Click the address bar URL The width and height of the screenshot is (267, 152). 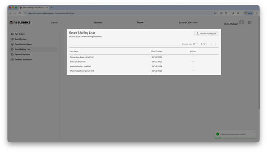51,13
